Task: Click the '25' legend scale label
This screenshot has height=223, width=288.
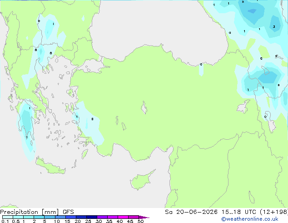Action: pyautogui.click(x=88, y=221)
